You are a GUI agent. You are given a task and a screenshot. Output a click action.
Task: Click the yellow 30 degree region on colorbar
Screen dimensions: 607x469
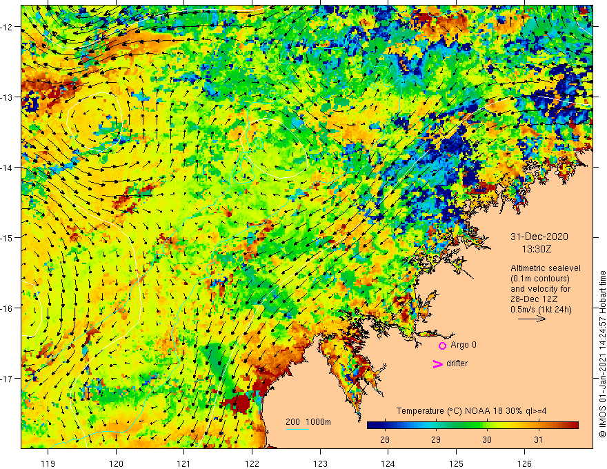coord(487,426)
